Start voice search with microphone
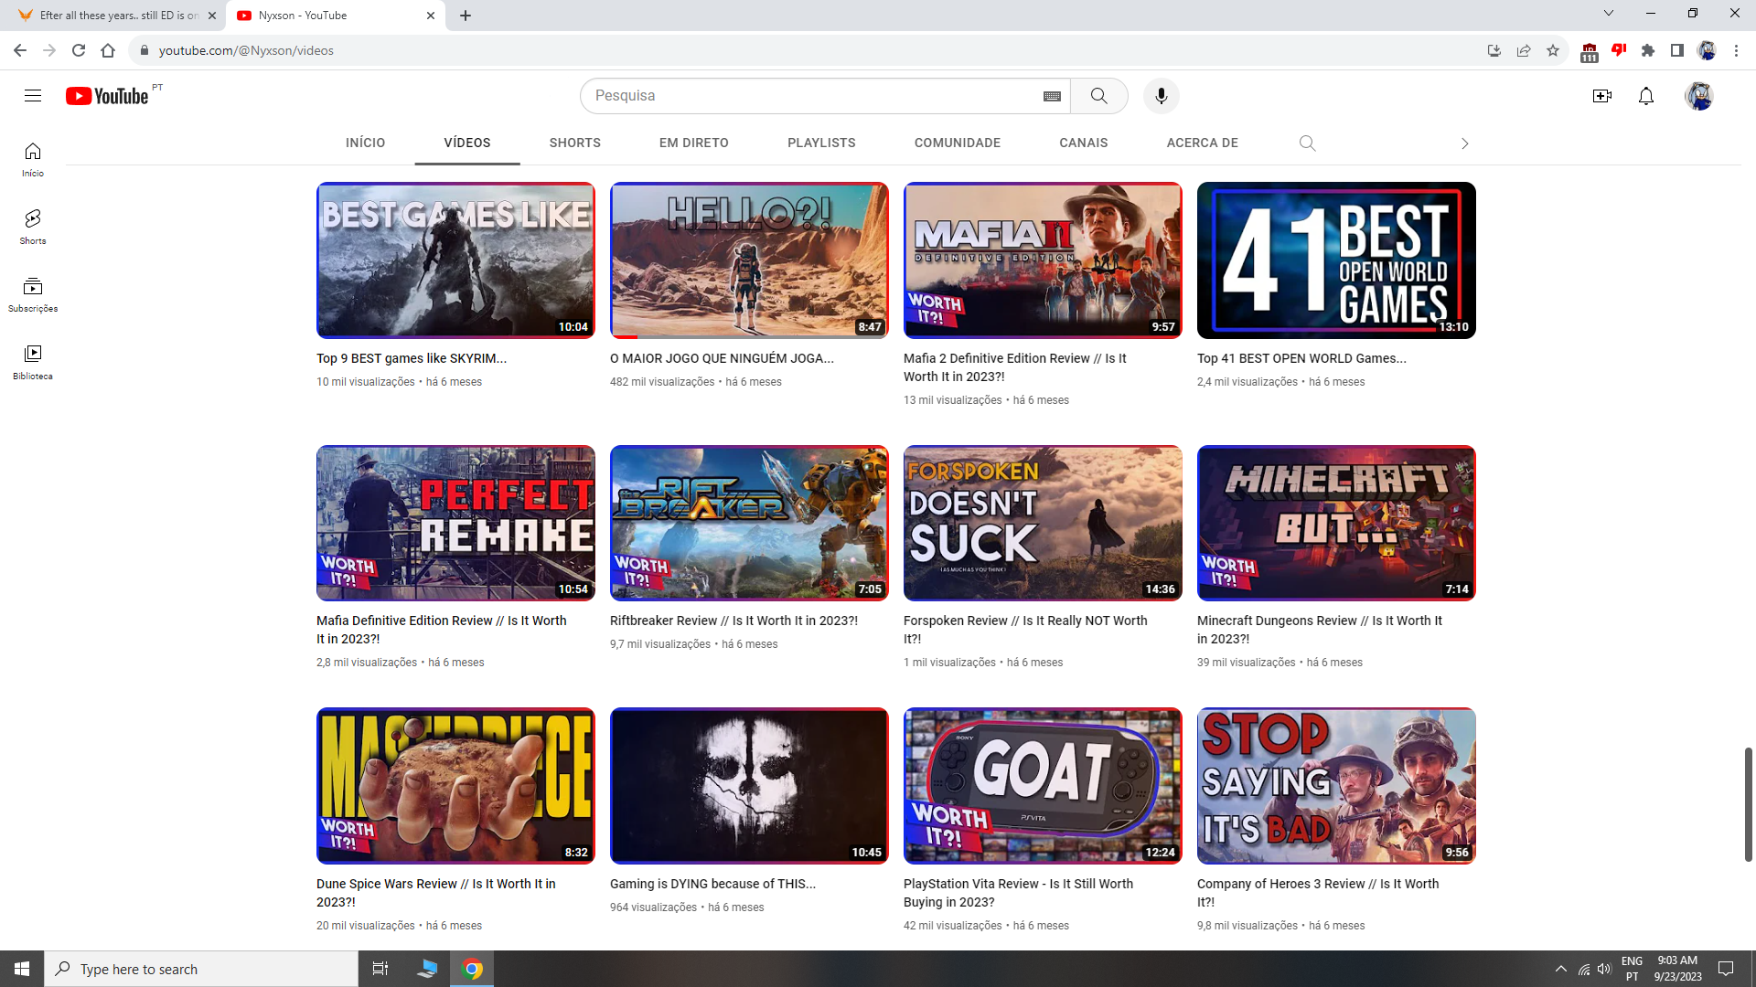1756x987 pixels. (x=1162, y=96)
